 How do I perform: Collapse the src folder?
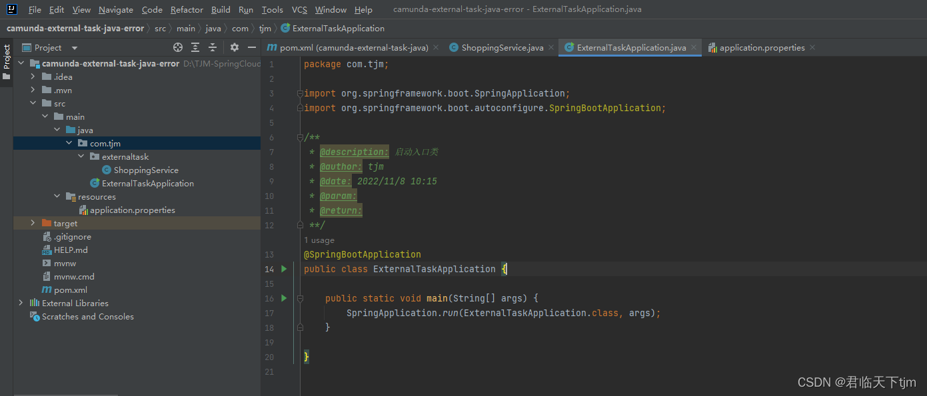pyautogui.click(x=32, y=103)
